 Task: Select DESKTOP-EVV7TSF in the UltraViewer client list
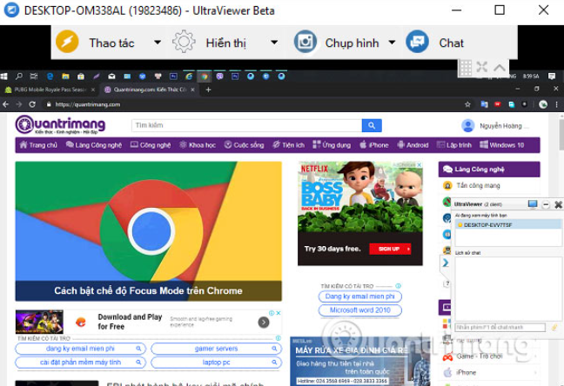486,223
